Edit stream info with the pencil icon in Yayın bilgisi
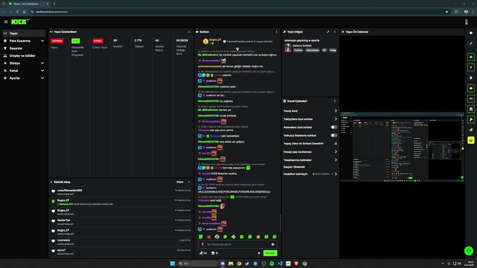This screenshot has height=268, width=477. [328, 32]
